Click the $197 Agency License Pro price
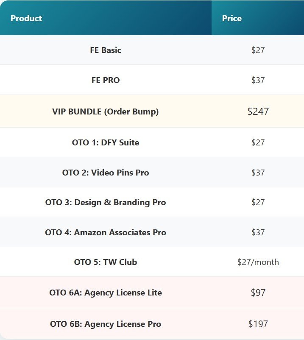304x340 pixels. click(258, 324)
